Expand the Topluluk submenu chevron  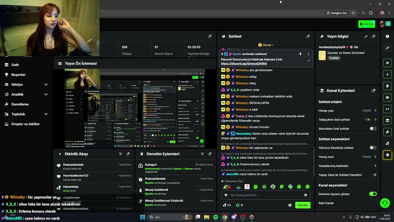[46, 114]
